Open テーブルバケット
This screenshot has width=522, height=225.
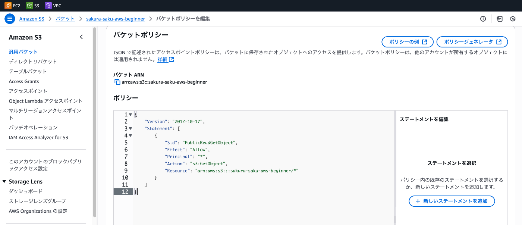point(28,71)
